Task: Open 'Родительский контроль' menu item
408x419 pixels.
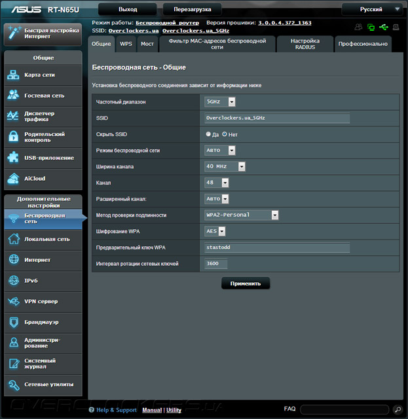Action: coord(43,137)
